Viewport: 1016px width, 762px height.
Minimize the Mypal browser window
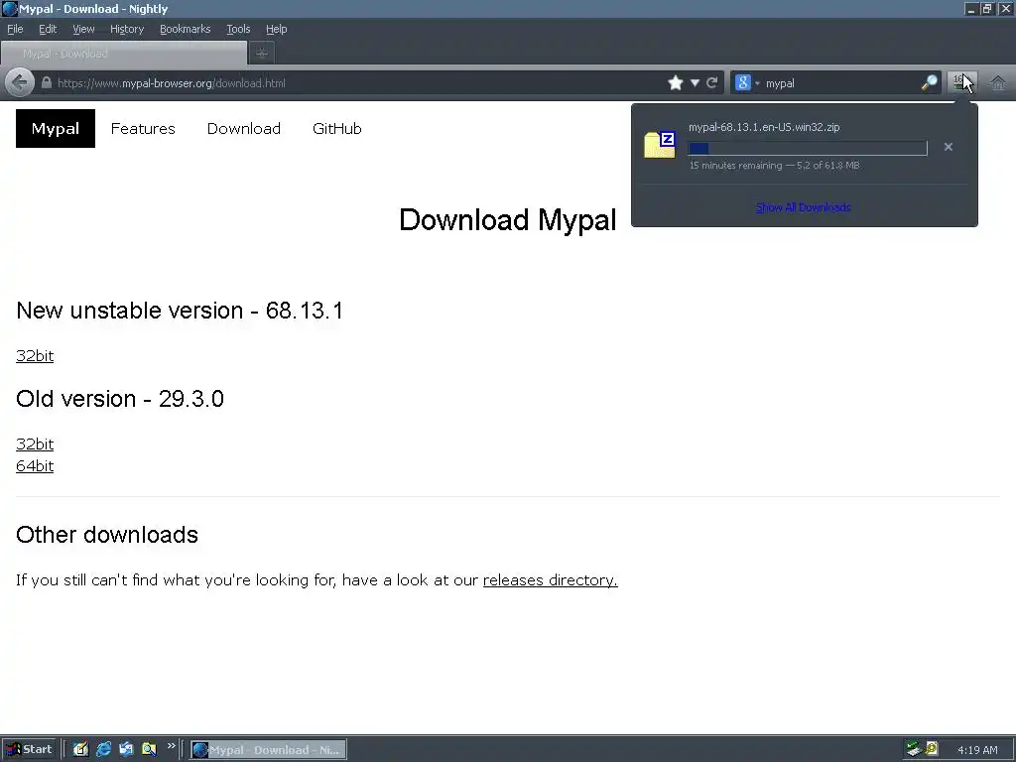[970, 9]
